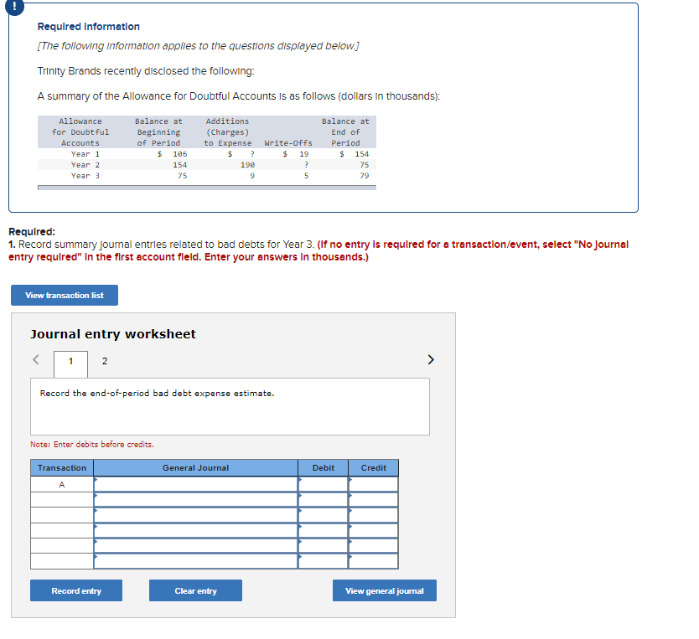699x639 pixels.
Task: Click Credit field in third row
Action: 374,515
